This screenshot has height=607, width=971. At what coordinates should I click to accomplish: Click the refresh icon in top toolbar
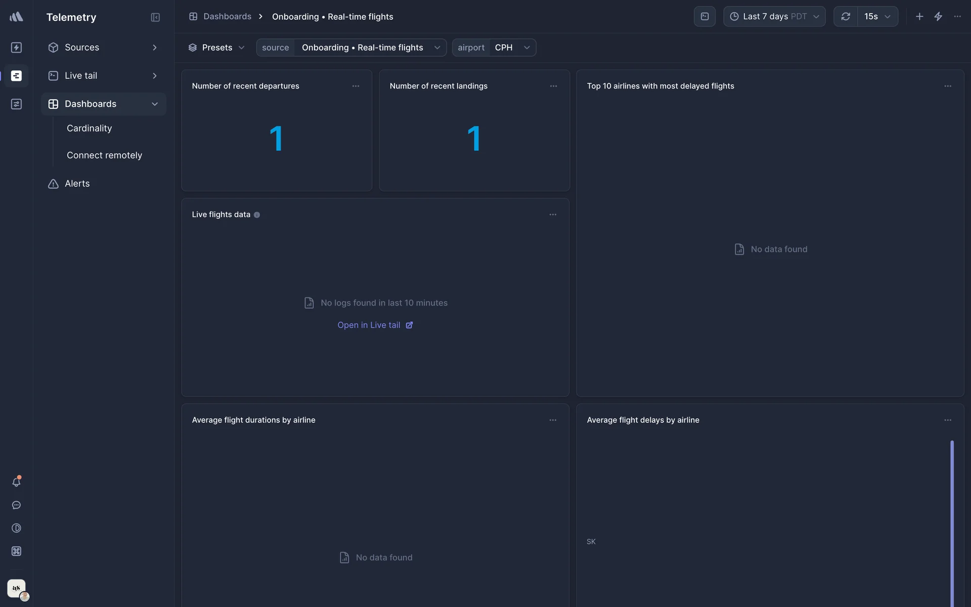coord(846,17)
